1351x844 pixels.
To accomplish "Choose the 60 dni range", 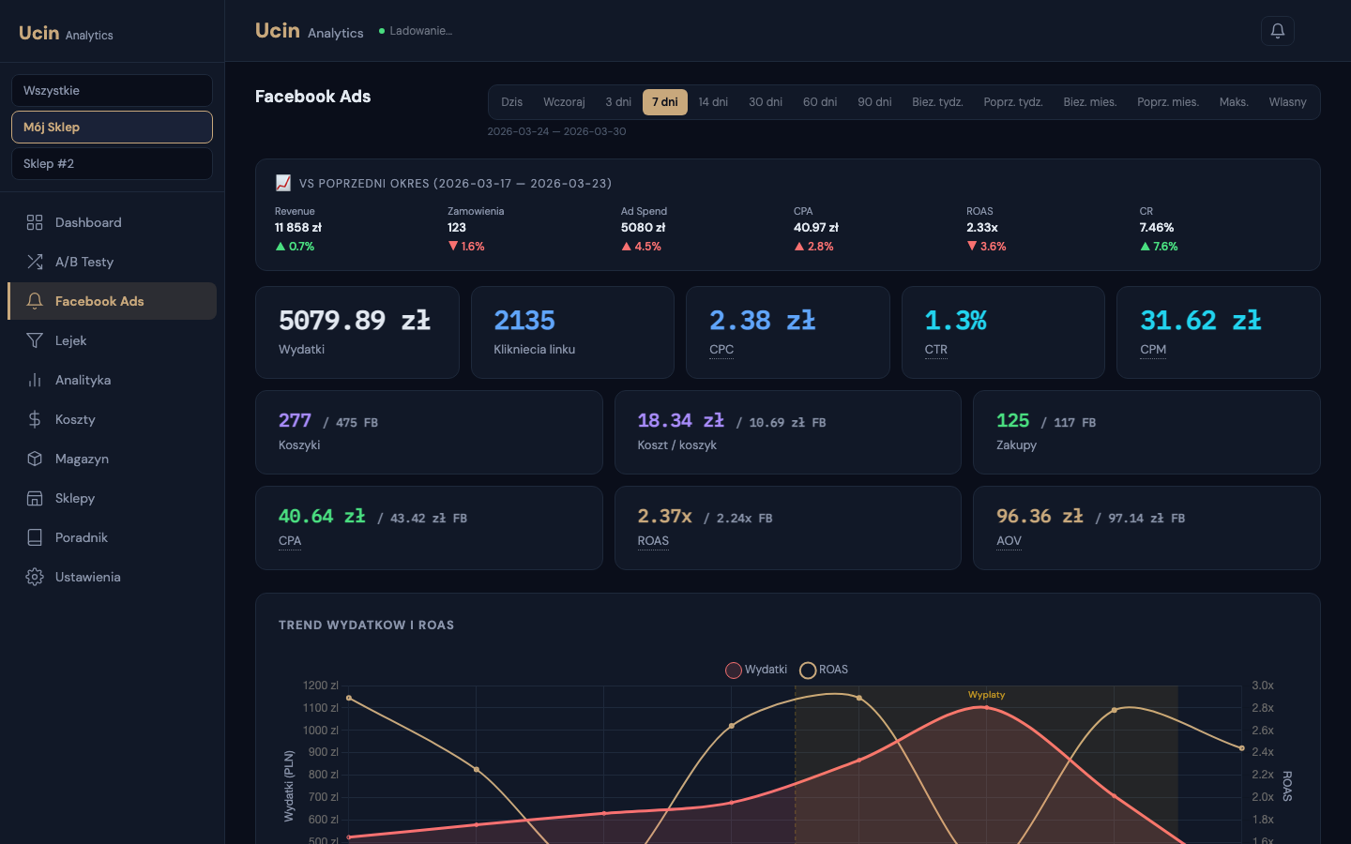I will click(820, 102).
